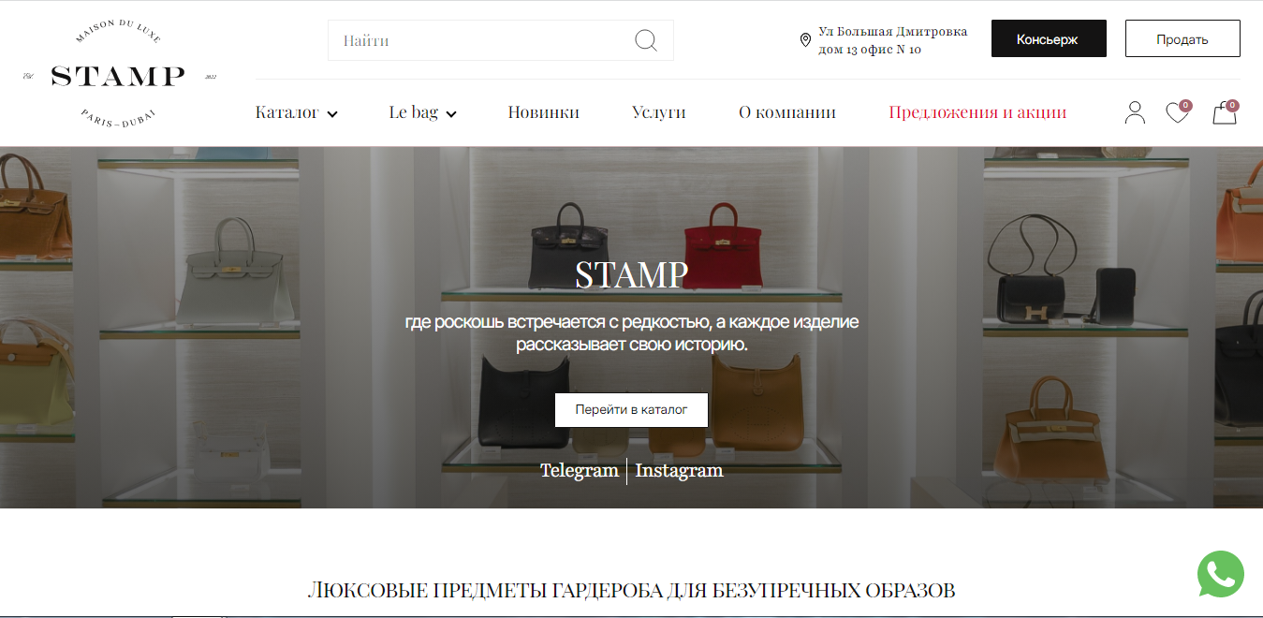
Task: Open the Услуги menu item
Action: click(658, 112)
